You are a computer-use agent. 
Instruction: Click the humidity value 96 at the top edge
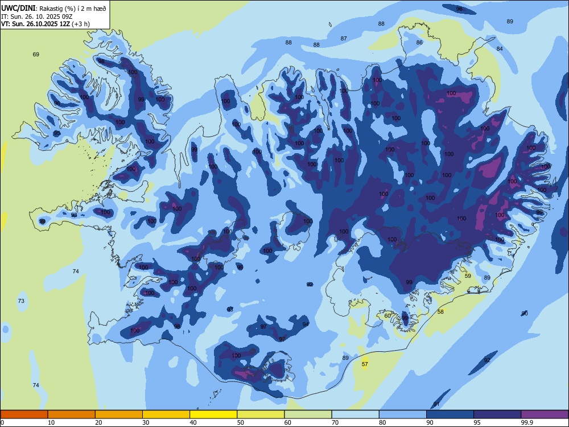pyautogui.click(x=459, y=9)
